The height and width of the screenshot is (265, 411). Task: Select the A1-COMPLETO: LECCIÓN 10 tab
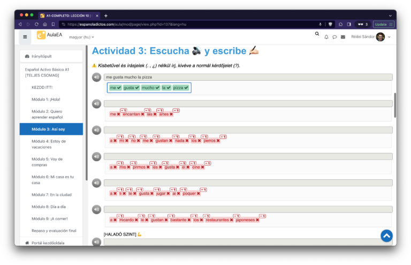69,16
